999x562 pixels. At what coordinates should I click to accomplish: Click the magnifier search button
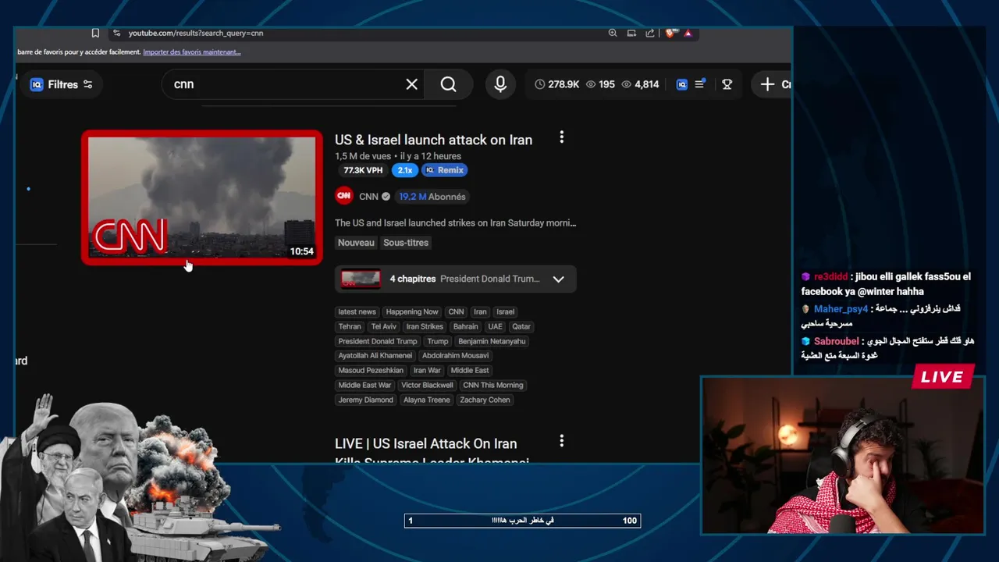point(448,84)
